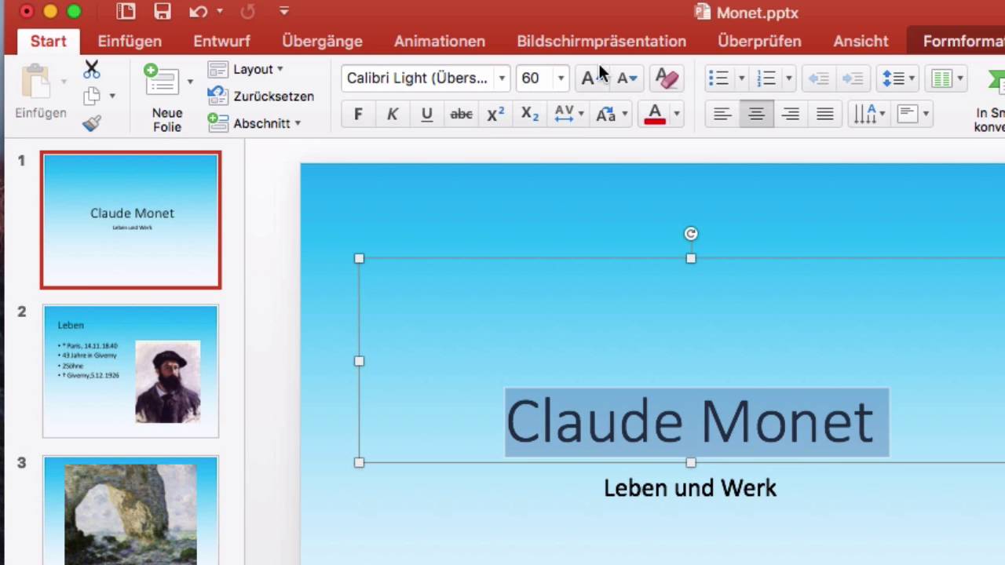Open the Übergänge ribbon tab
Image resolution: width=1005 pixels, height=565 pixels.
pyautogui.click(x=322, y=41)
